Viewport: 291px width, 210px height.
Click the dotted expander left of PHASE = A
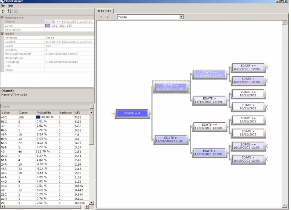(113, 114)
